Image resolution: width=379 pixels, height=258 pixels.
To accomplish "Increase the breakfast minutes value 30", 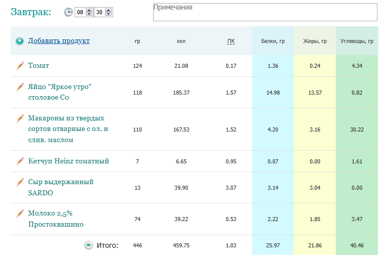I will 109,10.
